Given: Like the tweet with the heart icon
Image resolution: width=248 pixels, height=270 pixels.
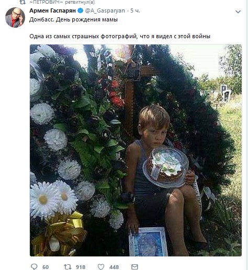Looking at the screenshot, I should [101, 267].
